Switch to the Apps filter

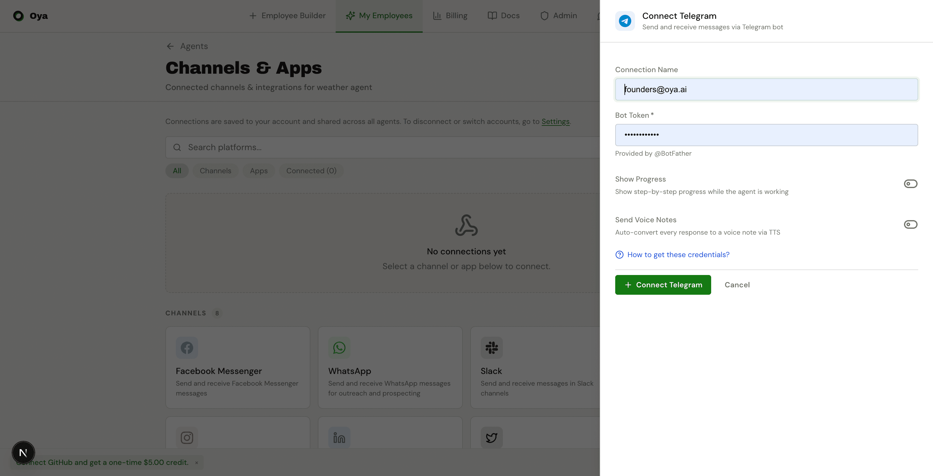click(258, 170)
